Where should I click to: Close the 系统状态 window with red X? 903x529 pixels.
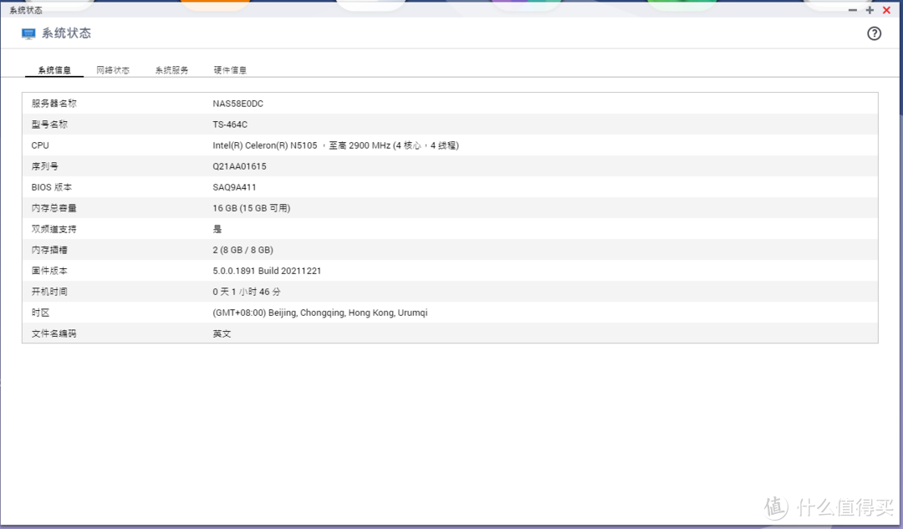point(886,10)
